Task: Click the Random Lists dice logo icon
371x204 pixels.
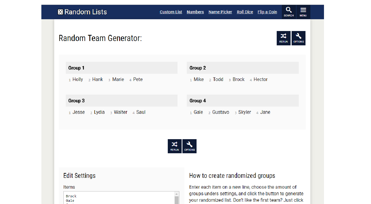Action: click(60, 12)
